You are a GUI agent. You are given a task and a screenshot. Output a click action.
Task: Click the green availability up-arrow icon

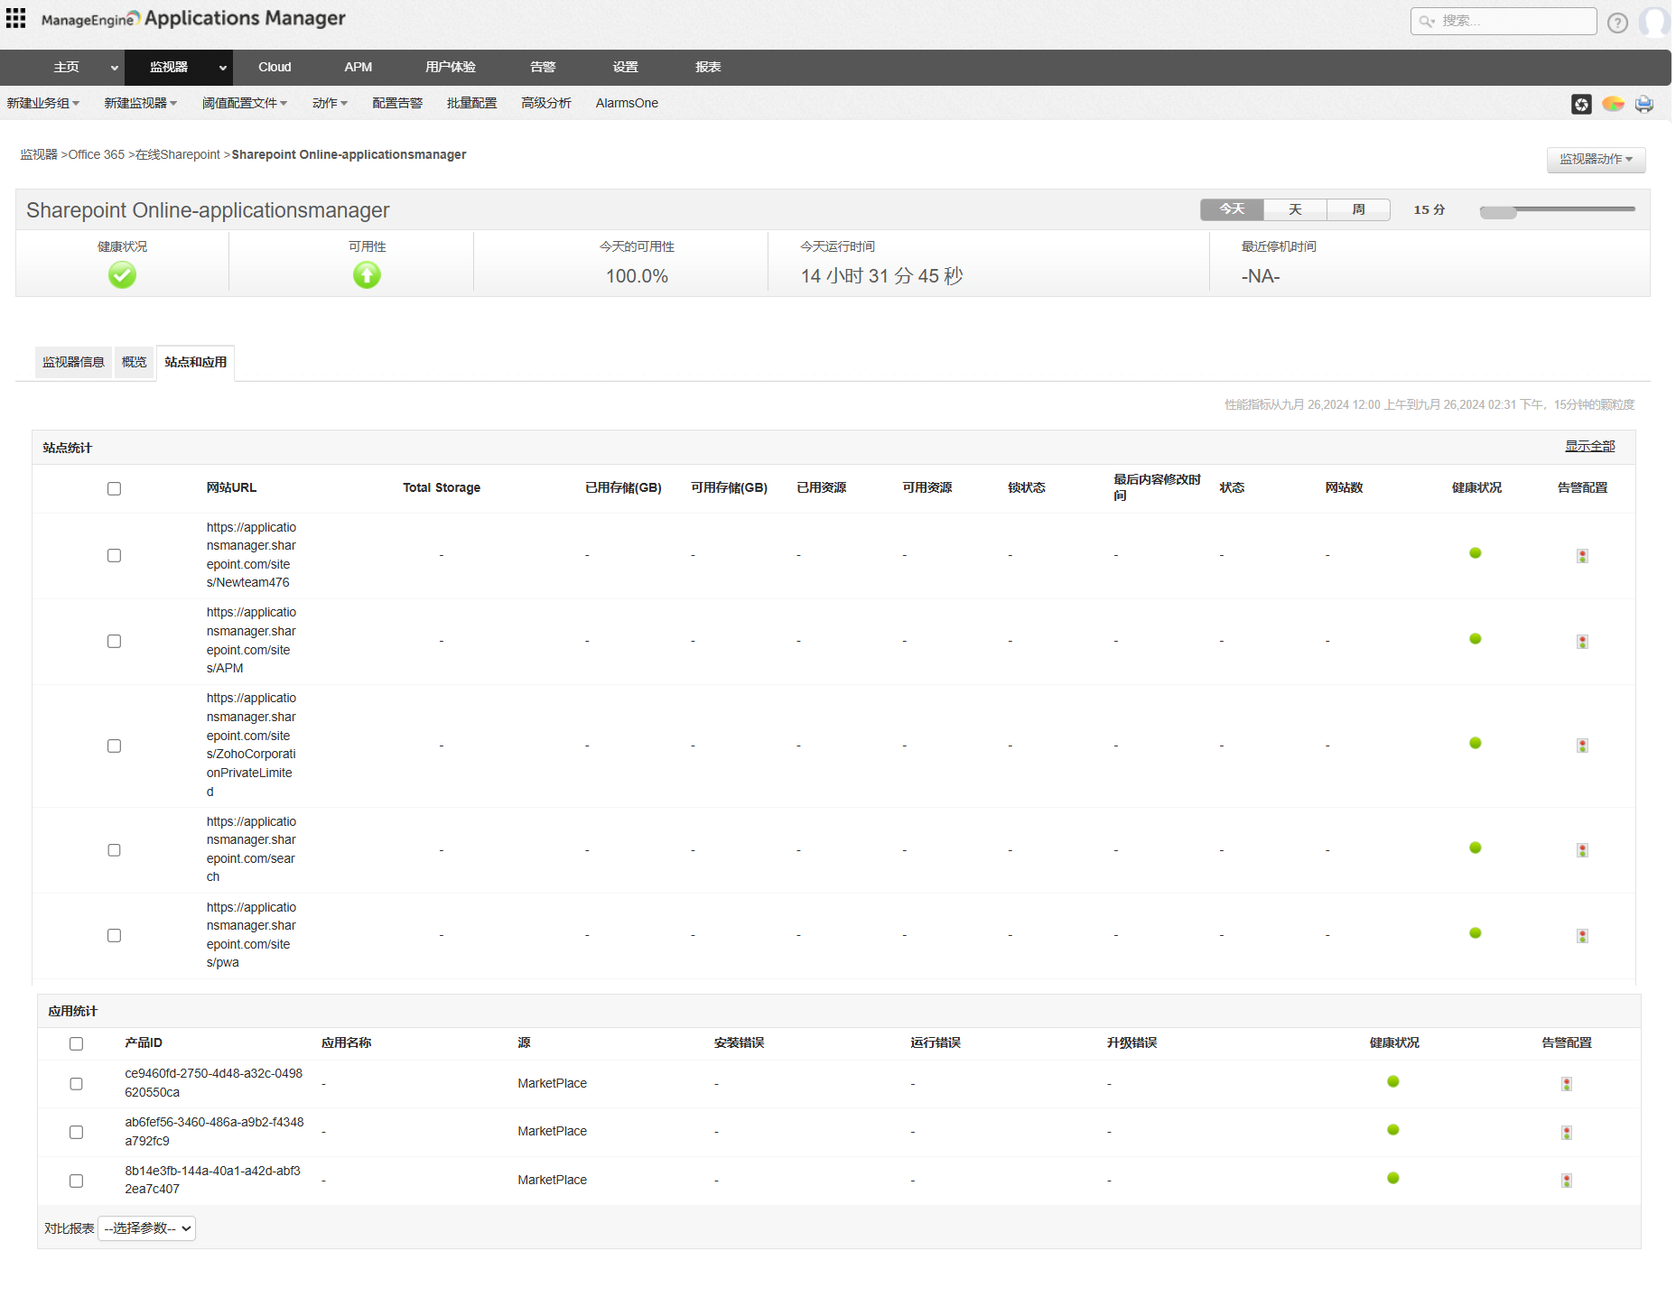[x=367, y=275]
